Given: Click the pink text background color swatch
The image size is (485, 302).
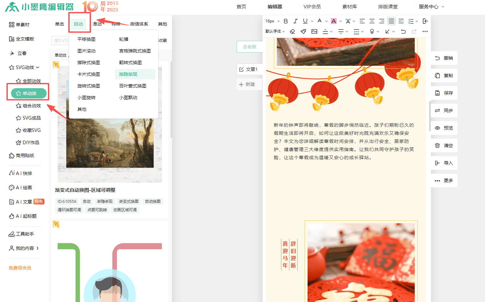Looking at the screenshot, I should 334,21.
